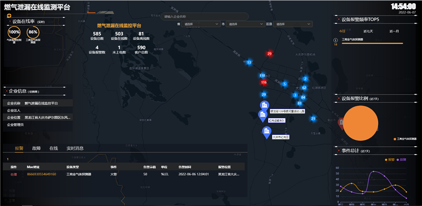Click 处理 link in the alarm row
Screen dimensions: 422x206
tap(14, 174)
